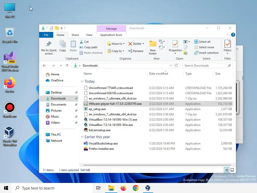257x193 pixels.
Task: Open Visual Studio 2022 Preview desktop icon
Action: coord(10,62)
